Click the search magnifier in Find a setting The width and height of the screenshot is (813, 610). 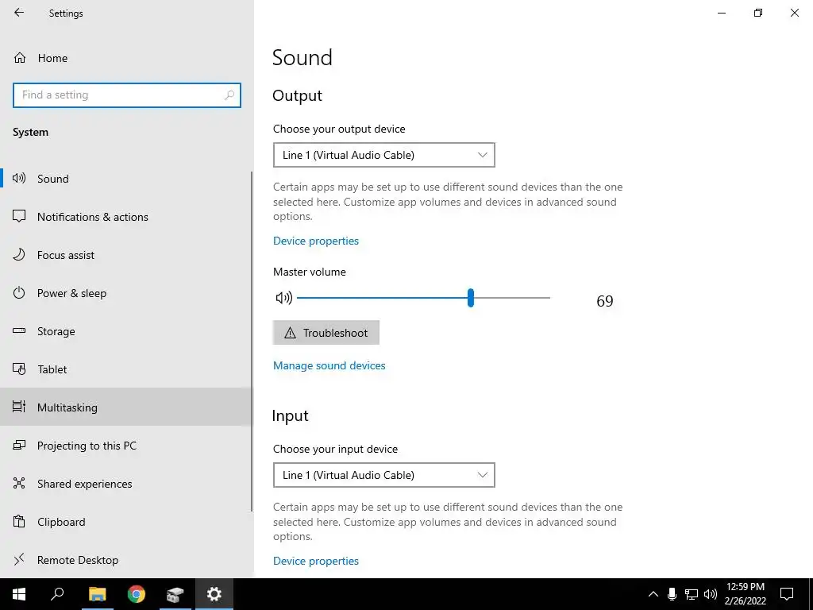[229, 95]
